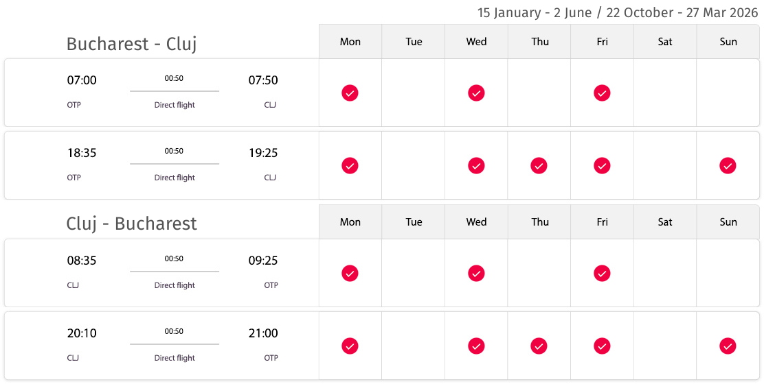Click Friday checkmark for 08:35 CLJ flight

click(x=602, y=273)
